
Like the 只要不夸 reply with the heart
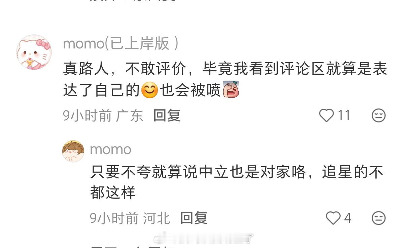tap(333, 218)
